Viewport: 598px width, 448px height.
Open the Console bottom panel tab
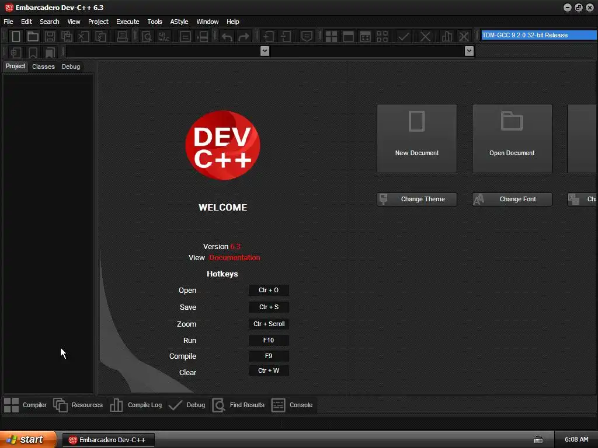(x=292, y=405)
